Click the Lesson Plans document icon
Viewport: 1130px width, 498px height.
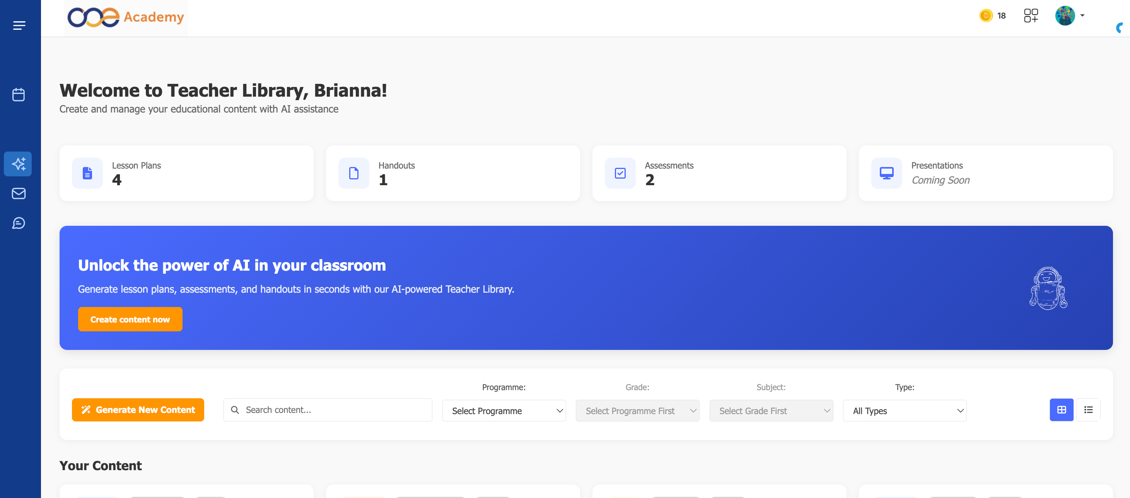coord(87,173)
